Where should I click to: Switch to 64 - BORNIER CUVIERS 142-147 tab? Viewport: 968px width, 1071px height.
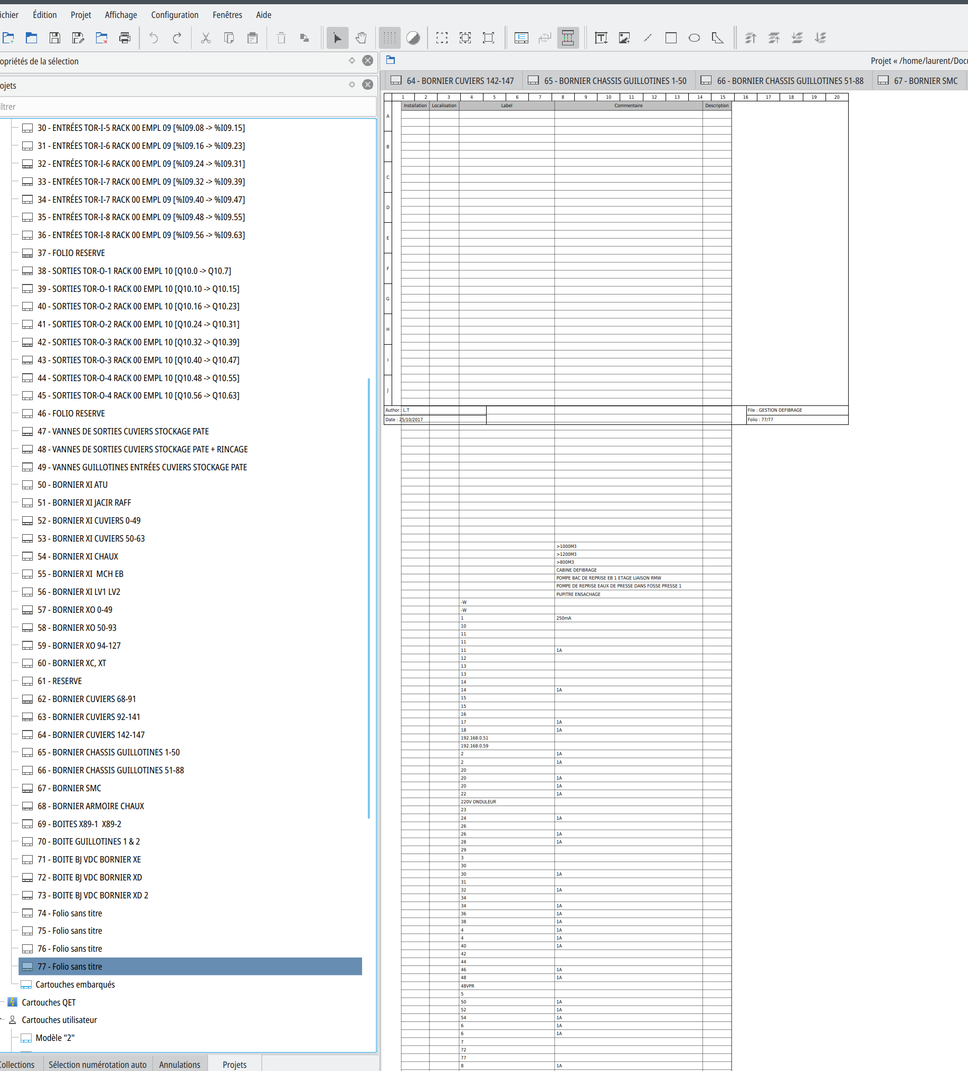(453, 81)
